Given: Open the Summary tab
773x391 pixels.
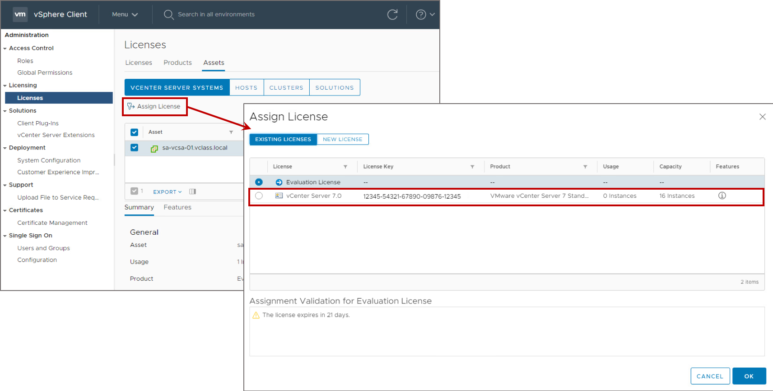Looking at the screenshot, I should pos(139,207).
